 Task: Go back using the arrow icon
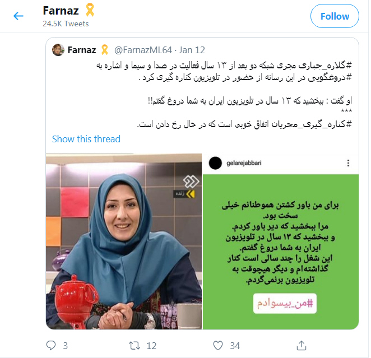(18, 16)
